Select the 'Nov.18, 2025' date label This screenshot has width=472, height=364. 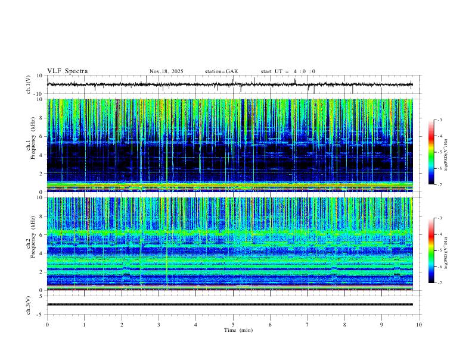pyautogui.click(x=166, y=71)
